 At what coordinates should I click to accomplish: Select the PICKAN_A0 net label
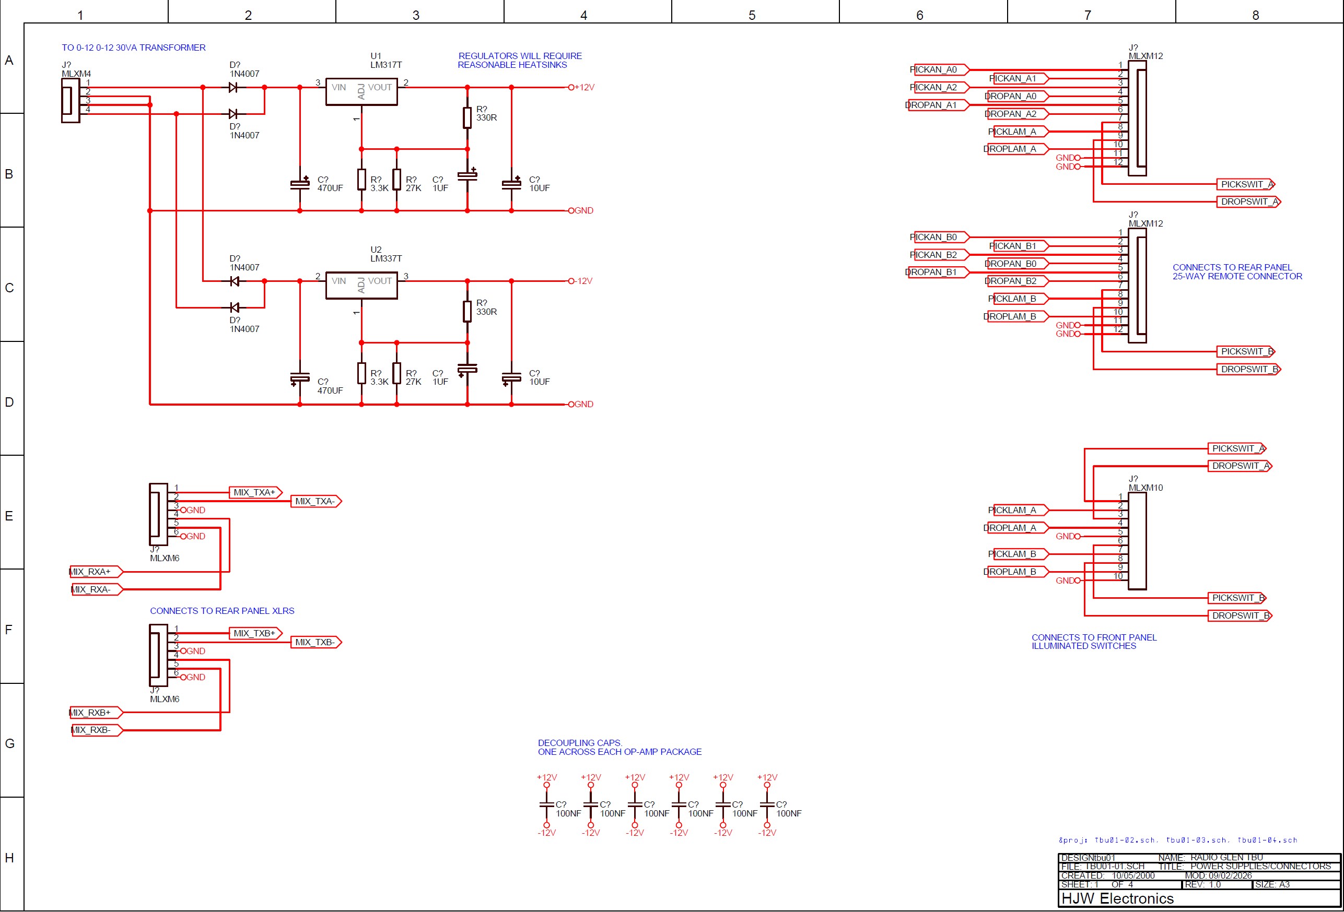point(938,70)
